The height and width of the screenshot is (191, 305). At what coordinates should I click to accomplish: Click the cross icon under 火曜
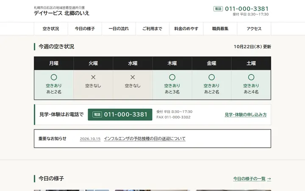coord(93,77)
